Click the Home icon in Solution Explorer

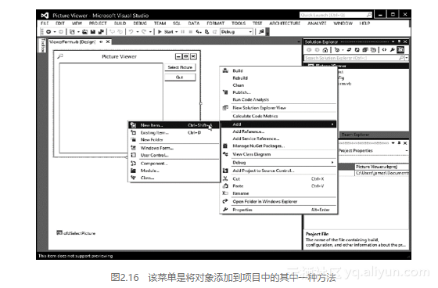[x=325, y=50]
